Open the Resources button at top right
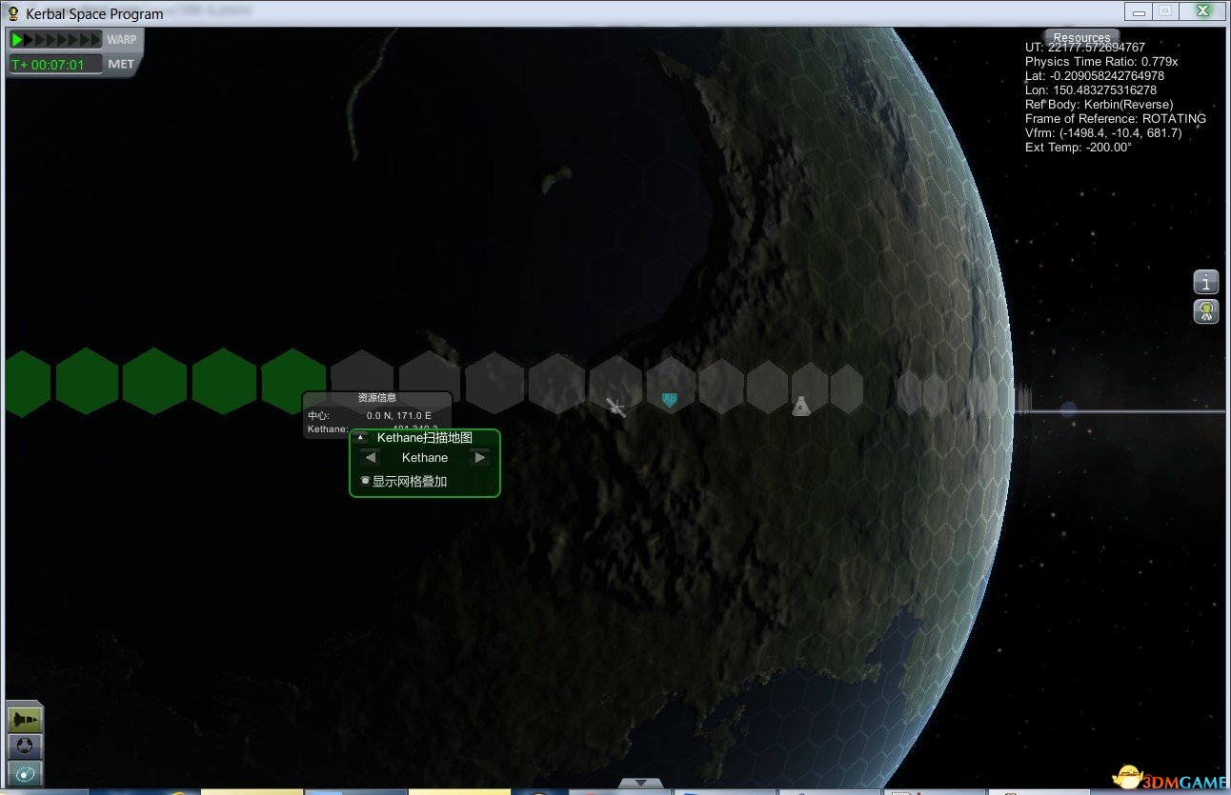Screen dimensions: 1231x795 click(x=1082, y=38)
